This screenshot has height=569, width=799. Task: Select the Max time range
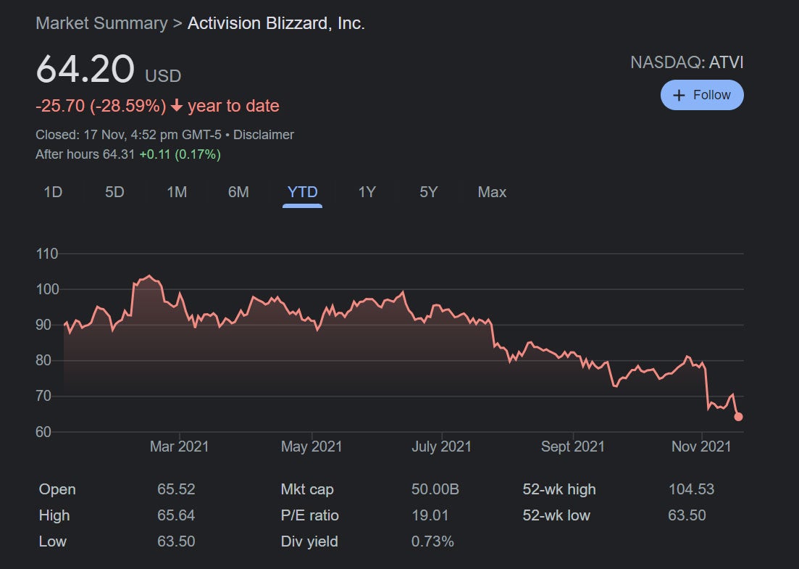click(x=492, y=192)
